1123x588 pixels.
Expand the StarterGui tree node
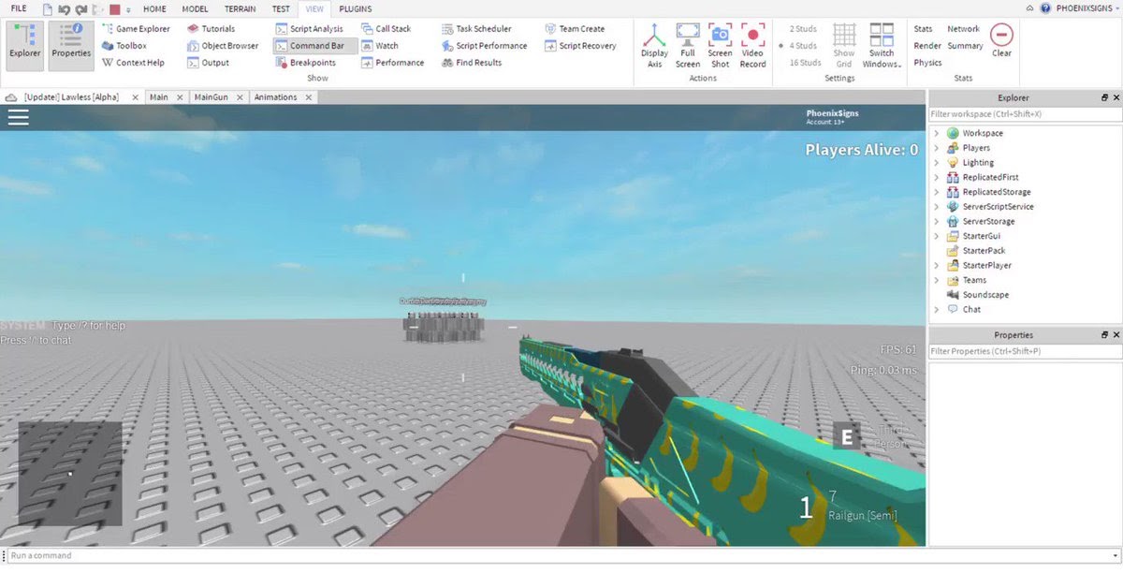click(937, 236)
